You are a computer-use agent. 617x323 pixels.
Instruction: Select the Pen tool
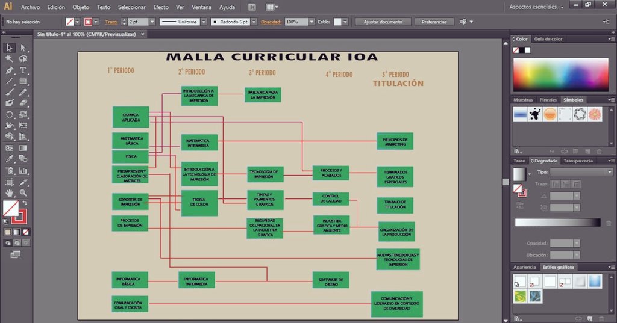point(10,70)
